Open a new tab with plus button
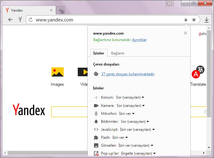 [60, 10]
